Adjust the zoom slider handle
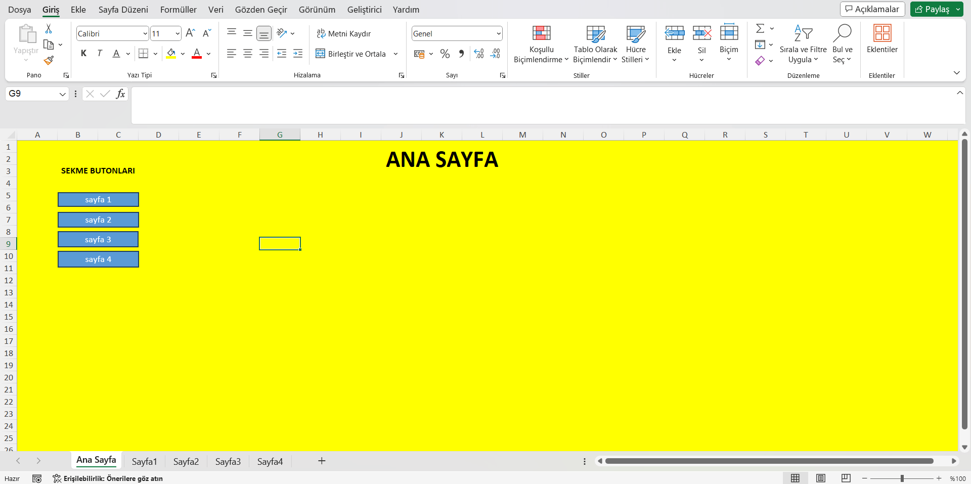Viewport: 971px width, 484px height. (902, 478)
